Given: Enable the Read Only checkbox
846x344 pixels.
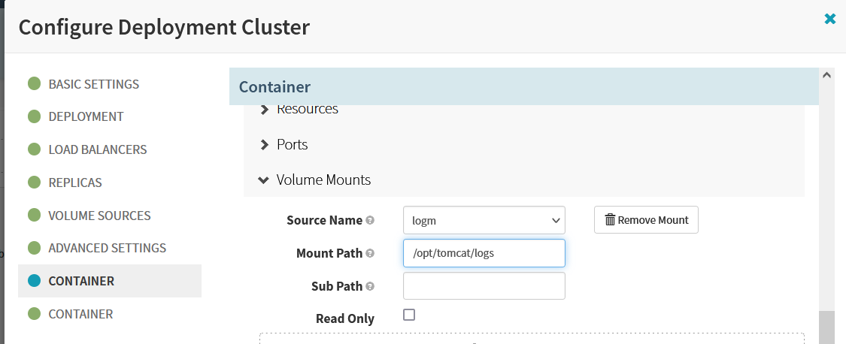Looking at the screenshot, I should tap(410, 315).
